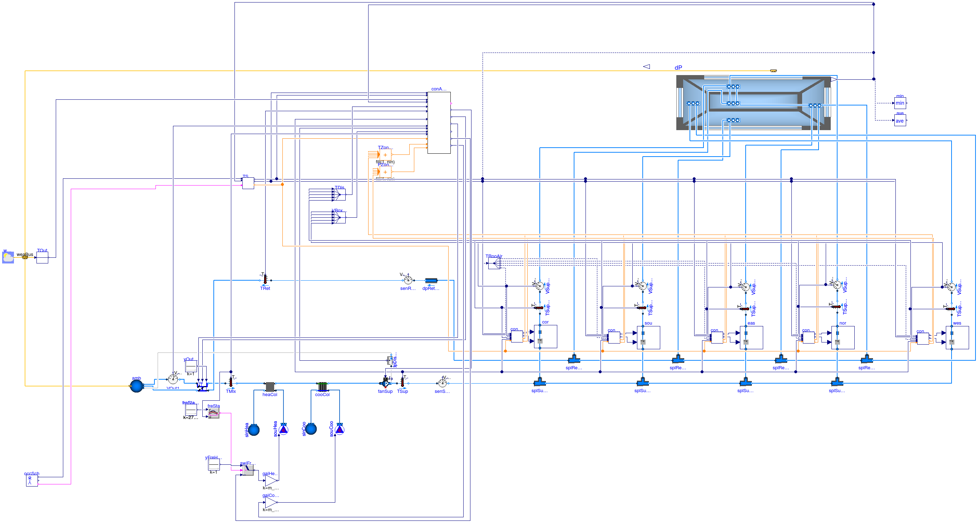Select the controller block beside wes box

[923, 339]
